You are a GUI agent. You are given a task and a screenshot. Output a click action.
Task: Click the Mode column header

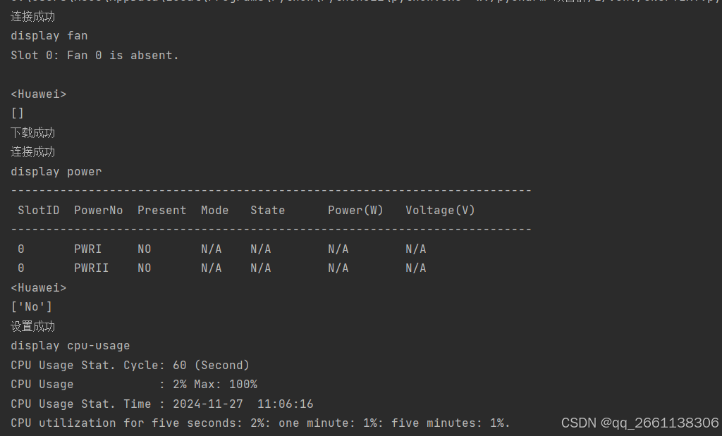[214, 210]
